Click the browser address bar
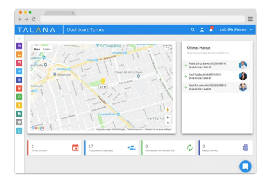Screen dimensions: 269x185 [x=142, y=19]
